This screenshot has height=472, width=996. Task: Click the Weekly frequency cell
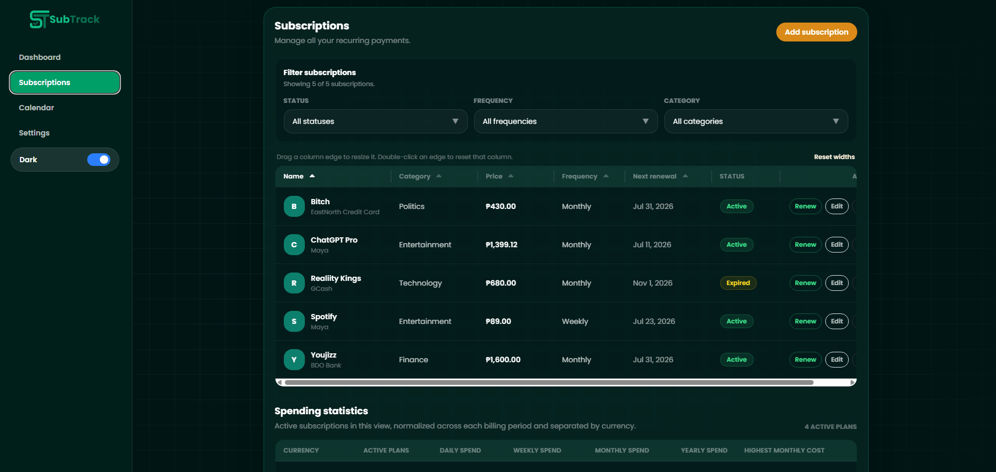575,321
